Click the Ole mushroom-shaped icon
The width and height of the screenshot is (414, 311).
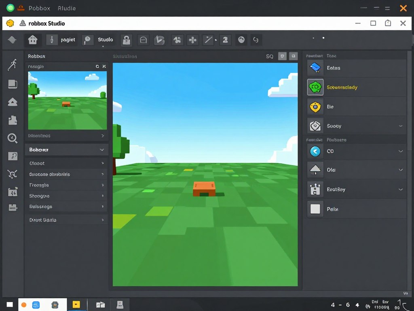tap(315, 170)
